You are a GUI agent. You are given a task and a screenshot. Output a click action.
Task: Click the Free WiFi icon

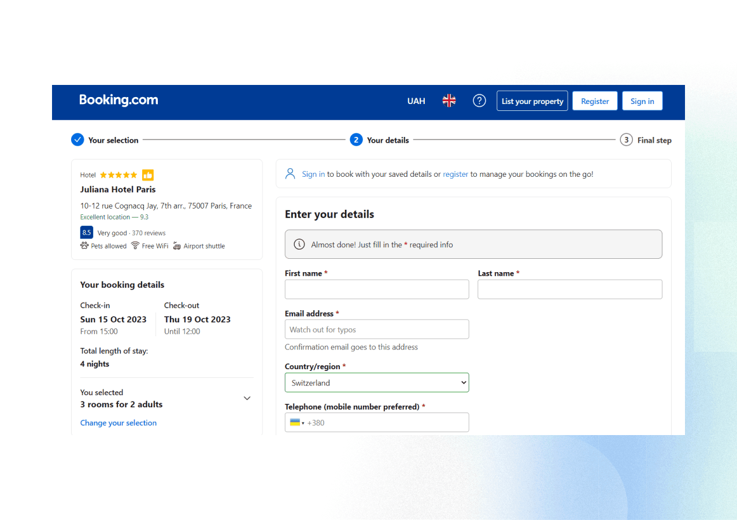[x=135, y=246]
